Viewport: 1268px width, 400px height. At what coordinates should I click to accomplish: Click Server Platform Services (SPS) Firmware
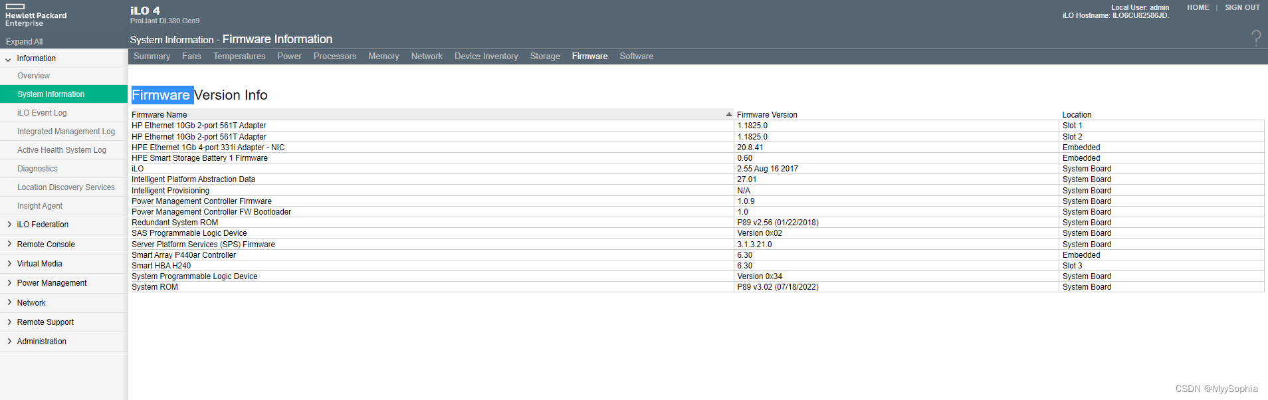click(203, 245)
